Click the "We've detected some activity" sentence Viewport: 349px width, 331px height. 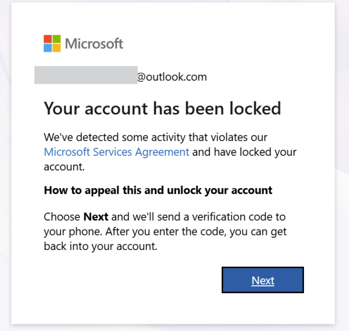click(x=156, y=137)
